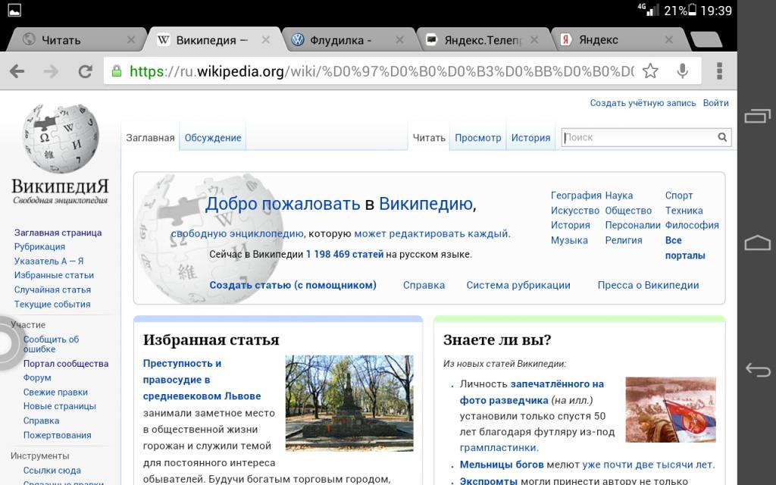Select the Просмотр tab

[x=477, y=138]
